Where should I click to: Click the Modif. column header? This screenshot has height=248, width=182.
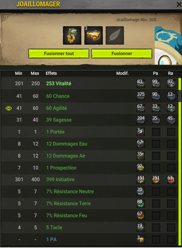tap(122, 73)
